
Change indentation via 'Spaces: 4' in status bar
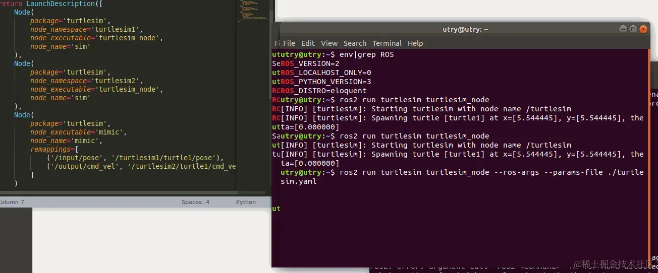coord(195,202)
